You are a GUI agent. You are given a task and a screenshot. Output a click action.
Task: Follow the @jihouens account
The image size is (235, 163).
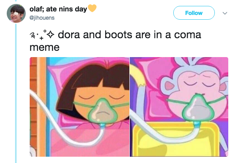point(194,13)
